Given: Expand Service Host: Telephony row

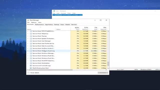Looking at the screenshot, I should [x=28, y=33].
